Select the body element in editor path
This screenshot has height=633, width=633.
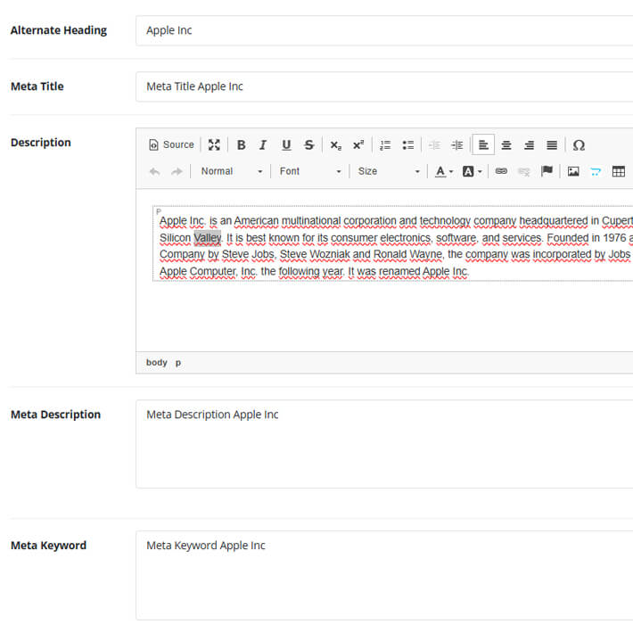pos(157,363)
